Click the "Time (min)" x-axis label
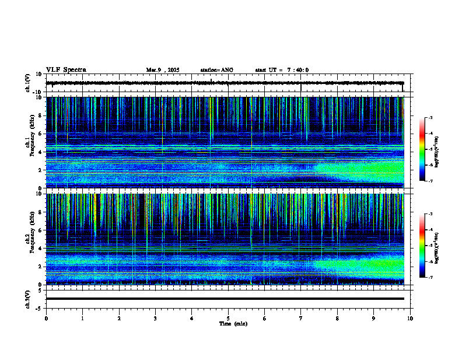 (x=233, y=324)
